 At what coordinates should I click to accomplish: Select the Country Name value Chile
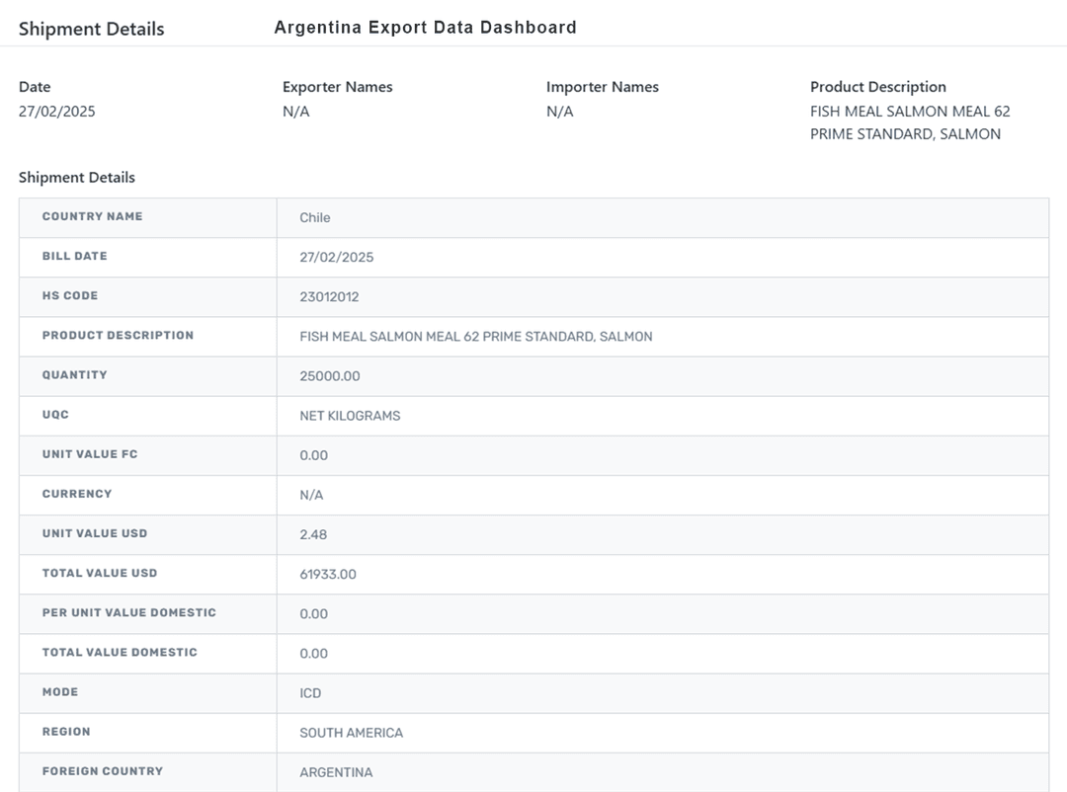[315, 217]
